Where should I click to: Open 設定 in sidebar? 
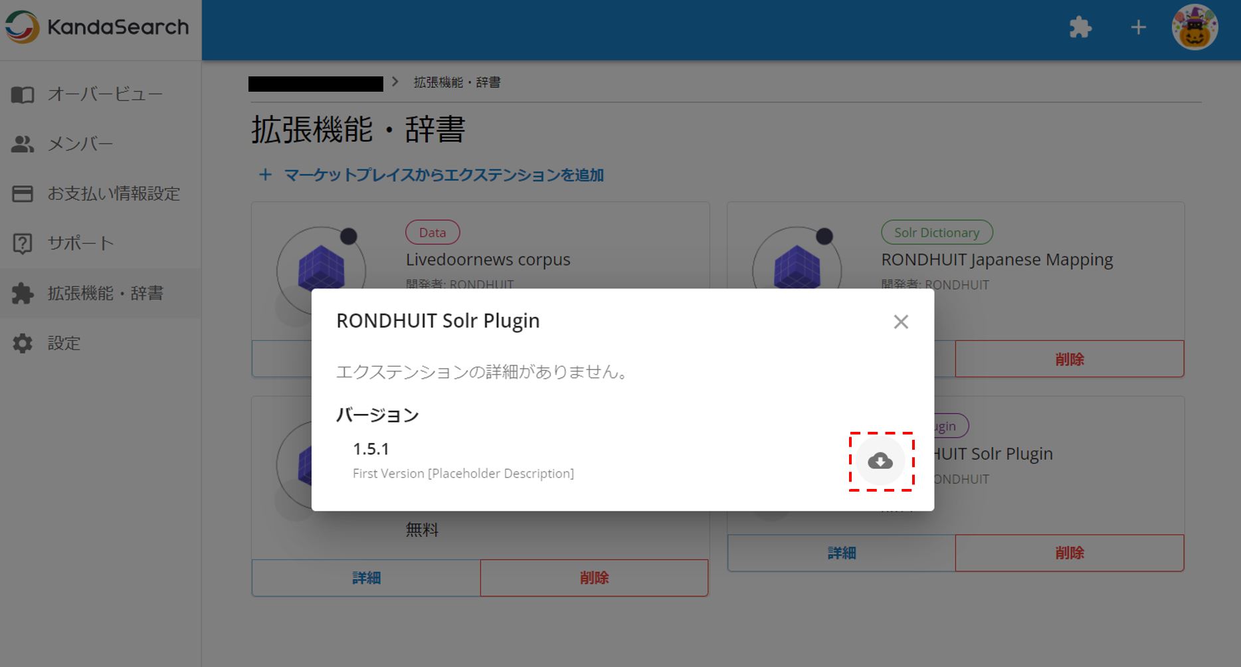coord(100,343)
